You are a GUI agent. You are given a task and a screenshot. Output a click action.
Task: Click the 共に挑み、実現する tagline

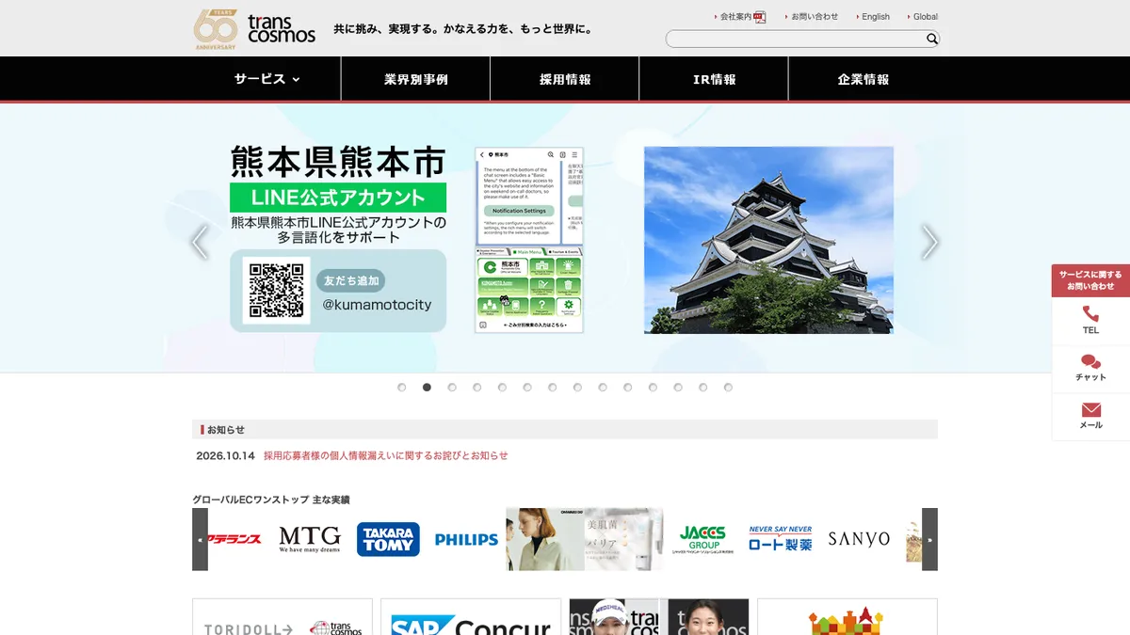(463, 29)
